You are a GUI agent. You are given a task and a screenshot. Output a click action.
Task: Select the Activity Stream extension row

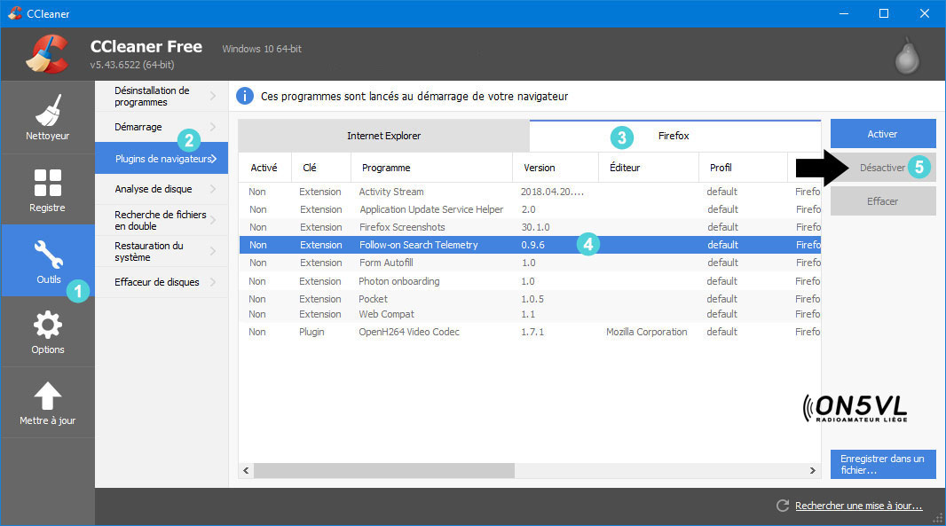(530, 192)
